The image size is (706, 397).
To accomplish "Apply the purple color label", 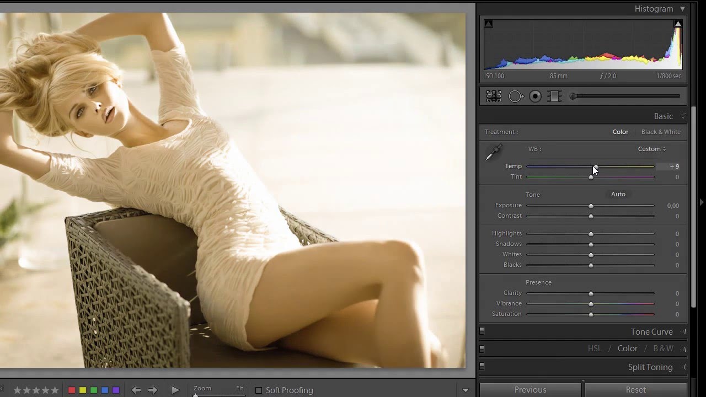I will click(116, 390).
